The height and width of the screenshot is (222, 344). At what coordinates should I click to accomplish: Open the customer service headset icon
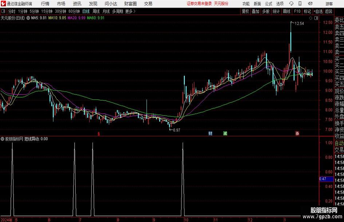[291, 4]
